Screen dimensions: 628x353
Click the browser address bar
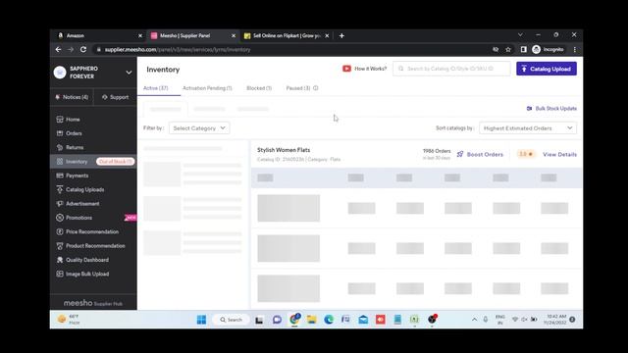tap(292, 50)
